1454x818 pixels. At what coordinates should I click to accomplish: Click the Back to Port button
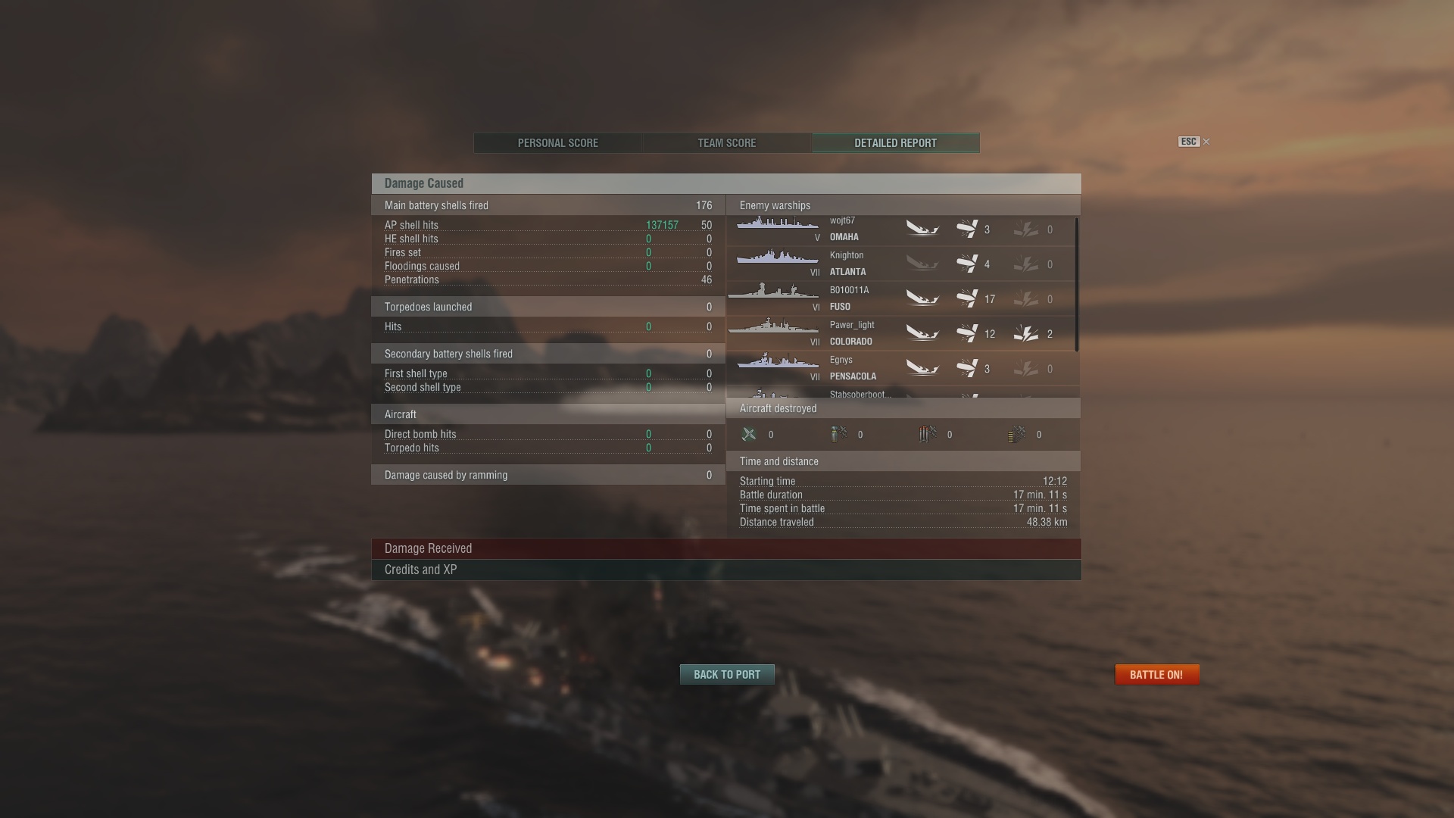pos(727,674)
